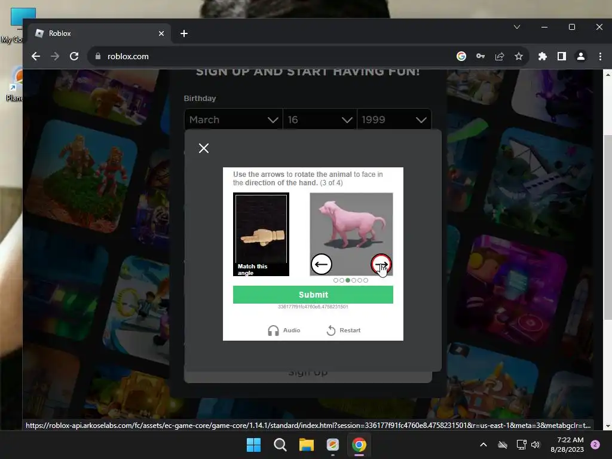
Task: Select the fourth rotation position dot
Action: pyautogui.click(x=354, y=280)
